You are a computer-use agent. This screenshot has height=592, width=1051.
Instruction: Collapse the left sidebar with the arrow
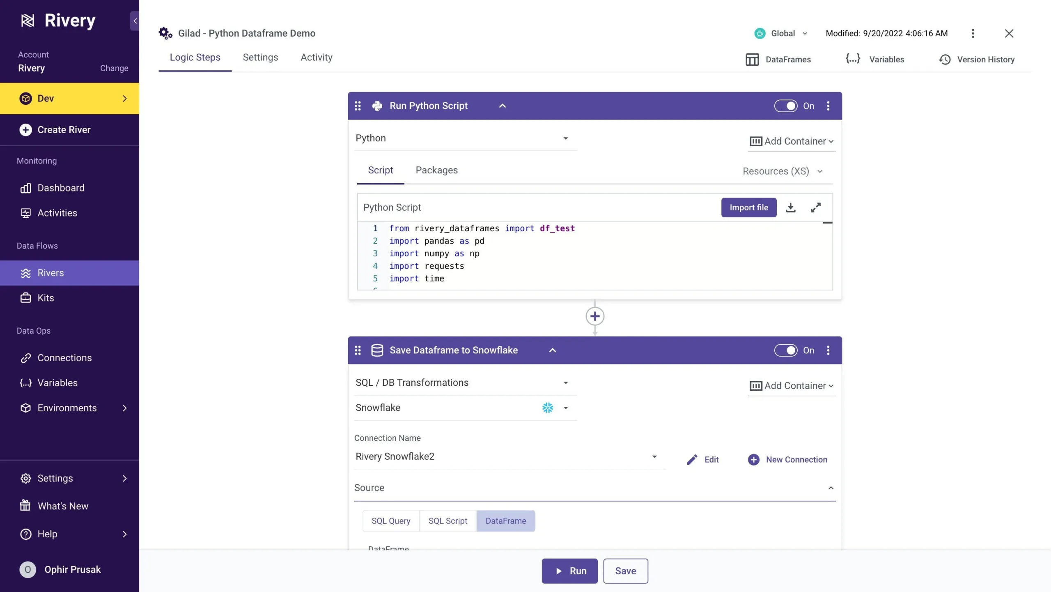pos(135,21)
